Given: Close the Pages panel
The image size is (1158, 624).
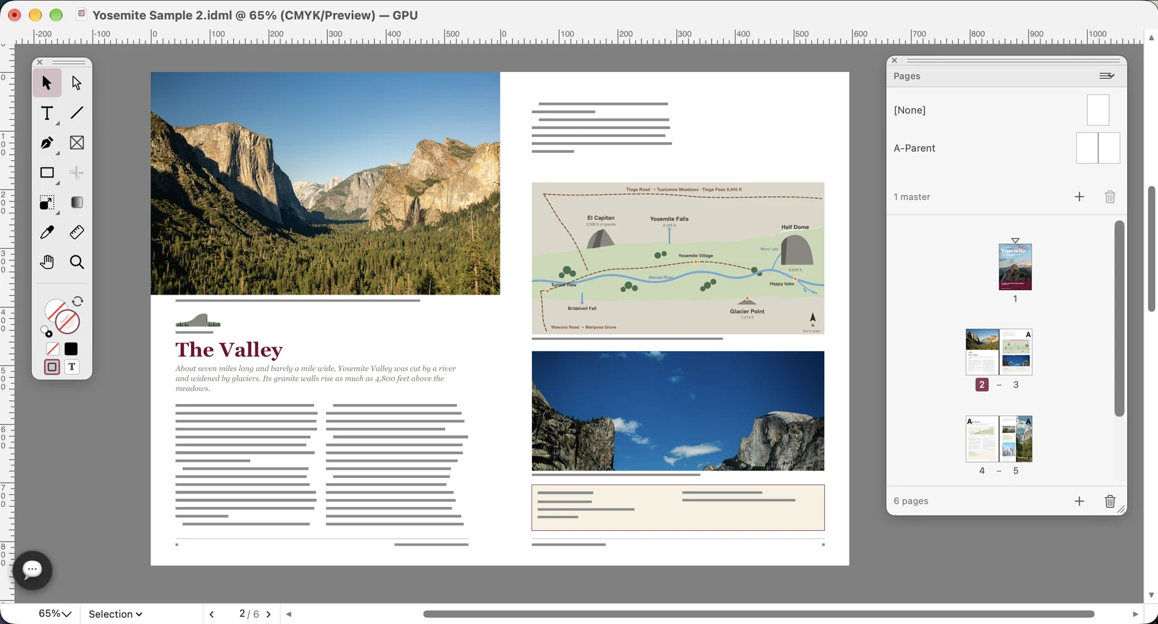Looking at the screenshot, I should 894,60.
